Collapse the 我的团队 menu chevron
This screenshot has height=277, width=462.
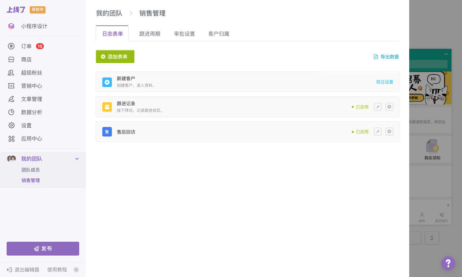[x=77, y=159]
